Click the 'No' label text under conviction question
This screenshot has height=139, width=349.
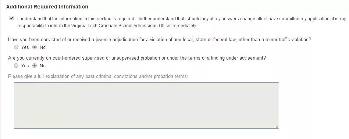coord(43,47)
